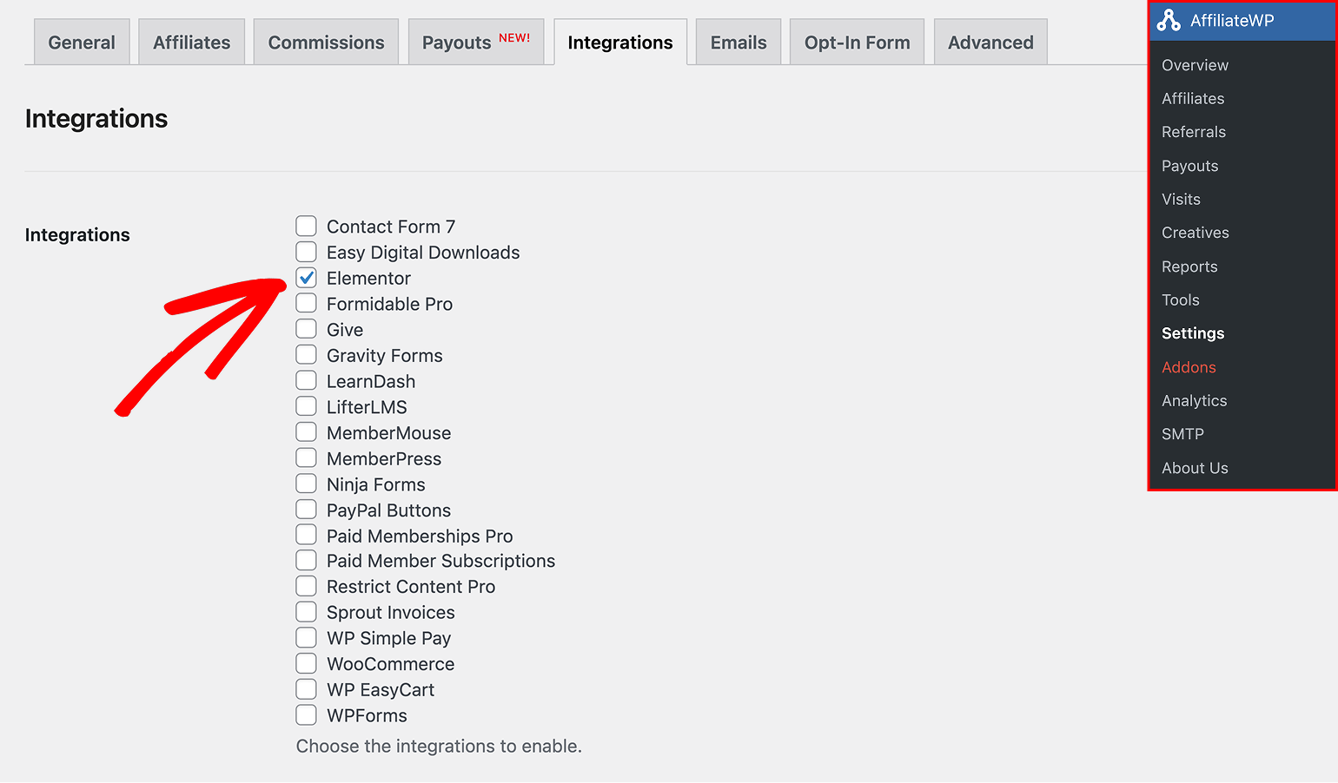Image resolution: width=1338 pixels, height=783 pixels.
Task: Enable Gravity Forms integration
Action: (306, 355)
